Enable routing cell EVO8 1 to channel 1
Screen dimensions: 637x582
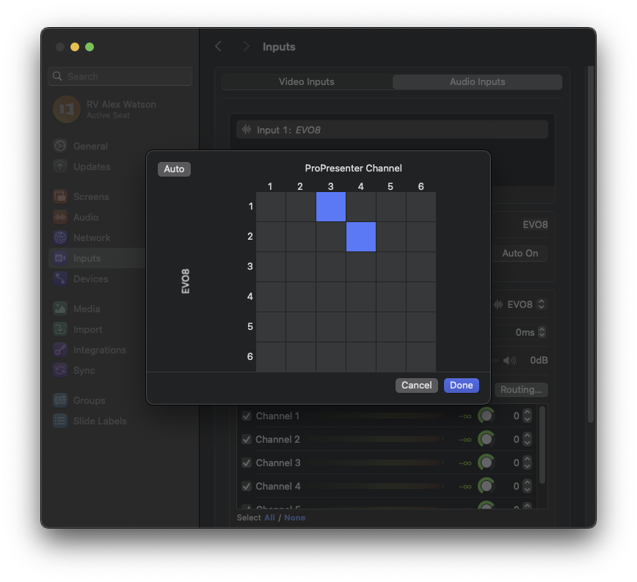coord(271,207)
